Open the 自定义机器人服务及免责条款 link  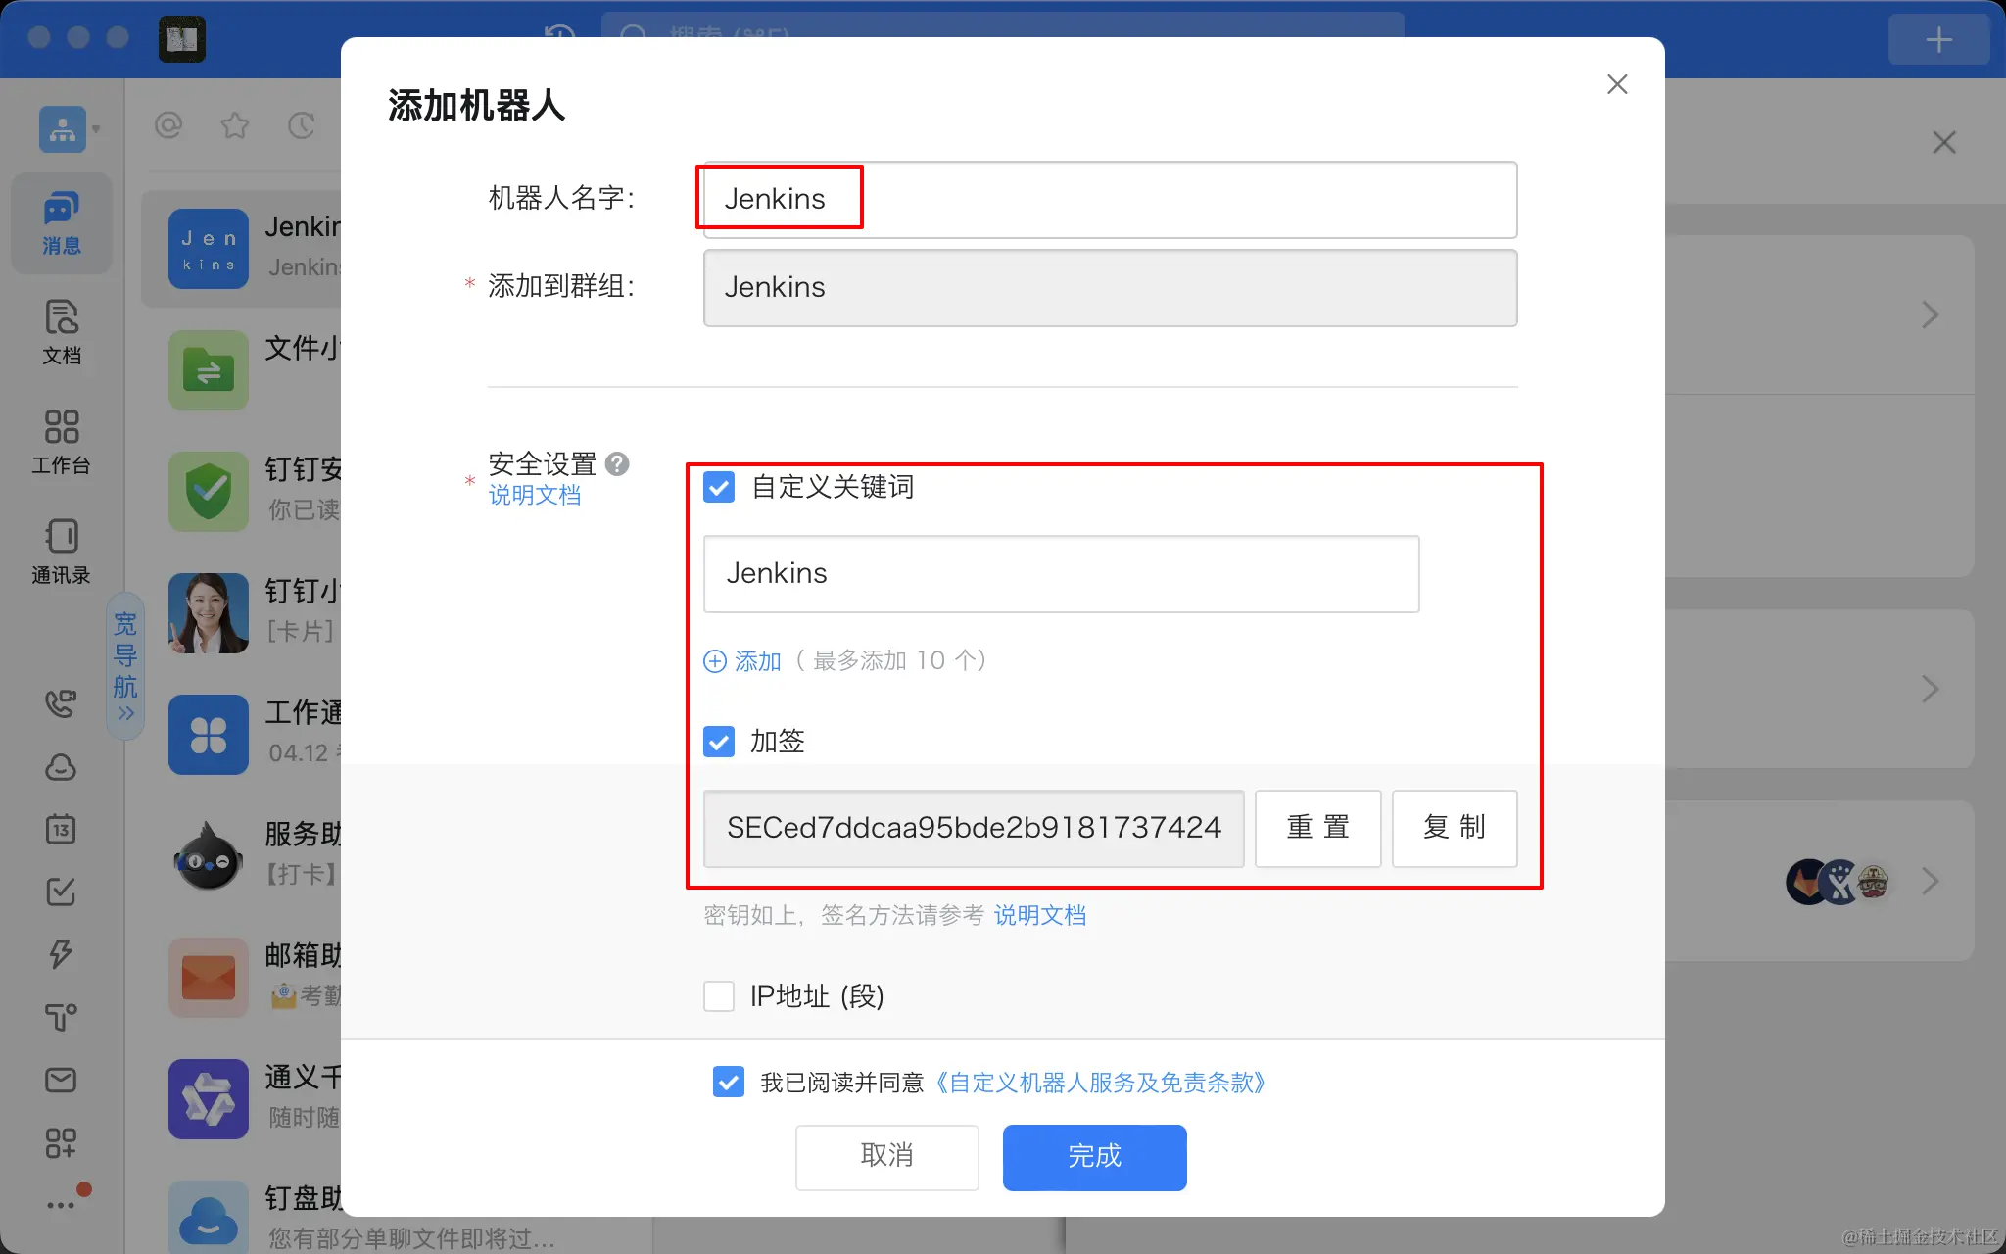[1100, 1083]
